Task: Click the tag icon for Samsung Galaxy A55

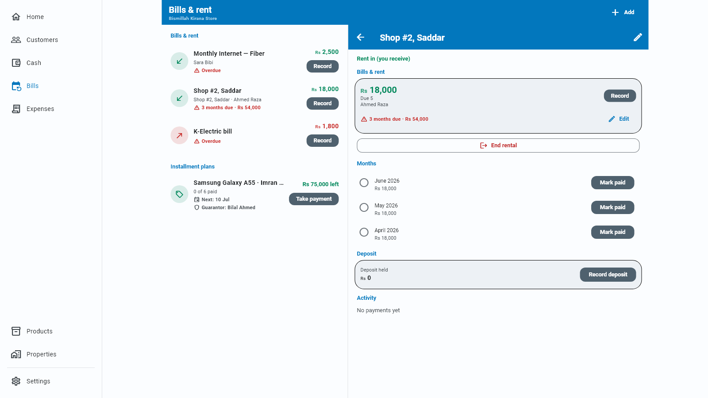Action: pos(179,194)
